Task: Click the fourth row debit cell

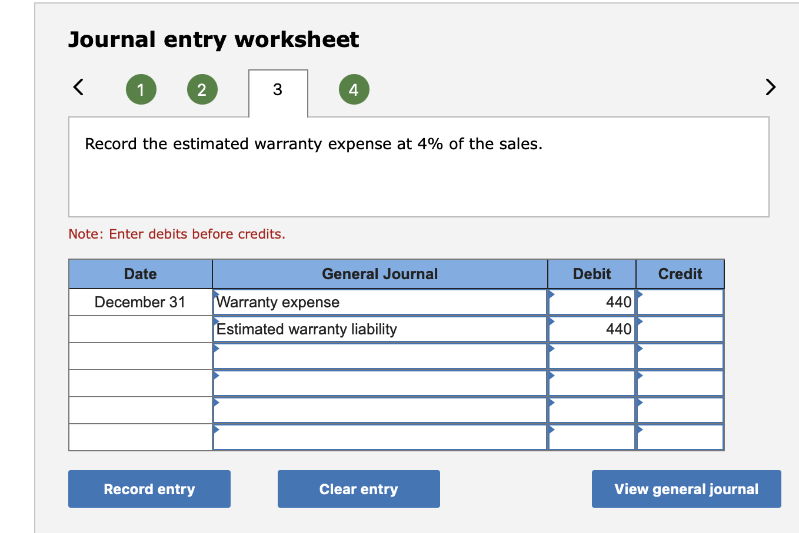Action: click(592, 383)
